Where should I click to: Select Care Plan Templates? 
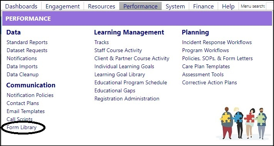(x=206, y=66)
